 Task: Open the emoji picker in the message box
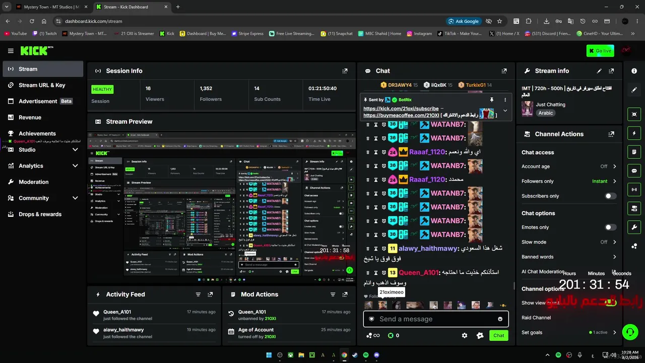pyautogui.click(x=500, y=319)
